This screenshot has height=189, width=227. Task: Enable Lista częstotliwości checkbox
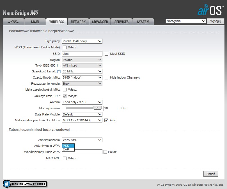65,89
